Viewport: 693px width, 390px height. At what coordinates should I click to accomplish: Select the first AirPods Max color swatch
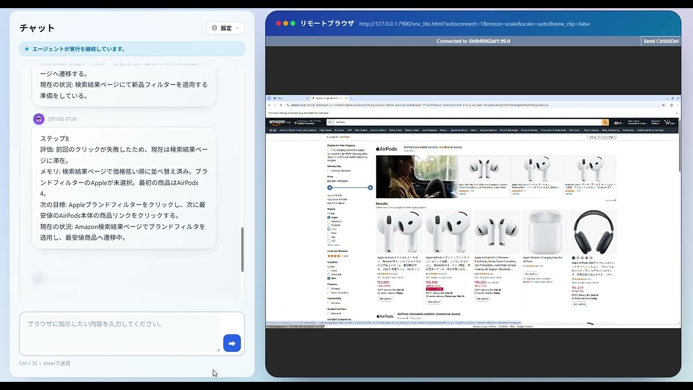click(x=573, y=258)
